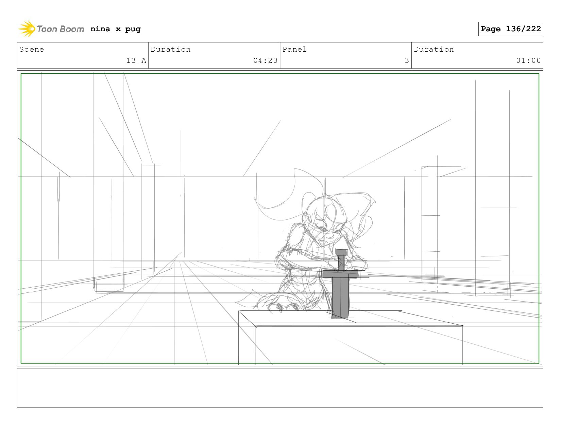The height and width of the screenshot is (433, 561).
Task: Click the panel number '3'
Action: 407,60
